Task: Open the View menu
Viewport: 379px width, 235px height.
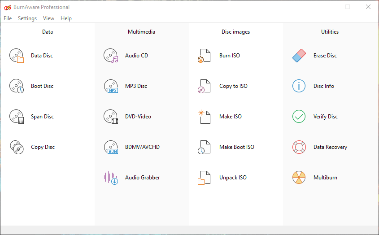Action: [48, 18]
